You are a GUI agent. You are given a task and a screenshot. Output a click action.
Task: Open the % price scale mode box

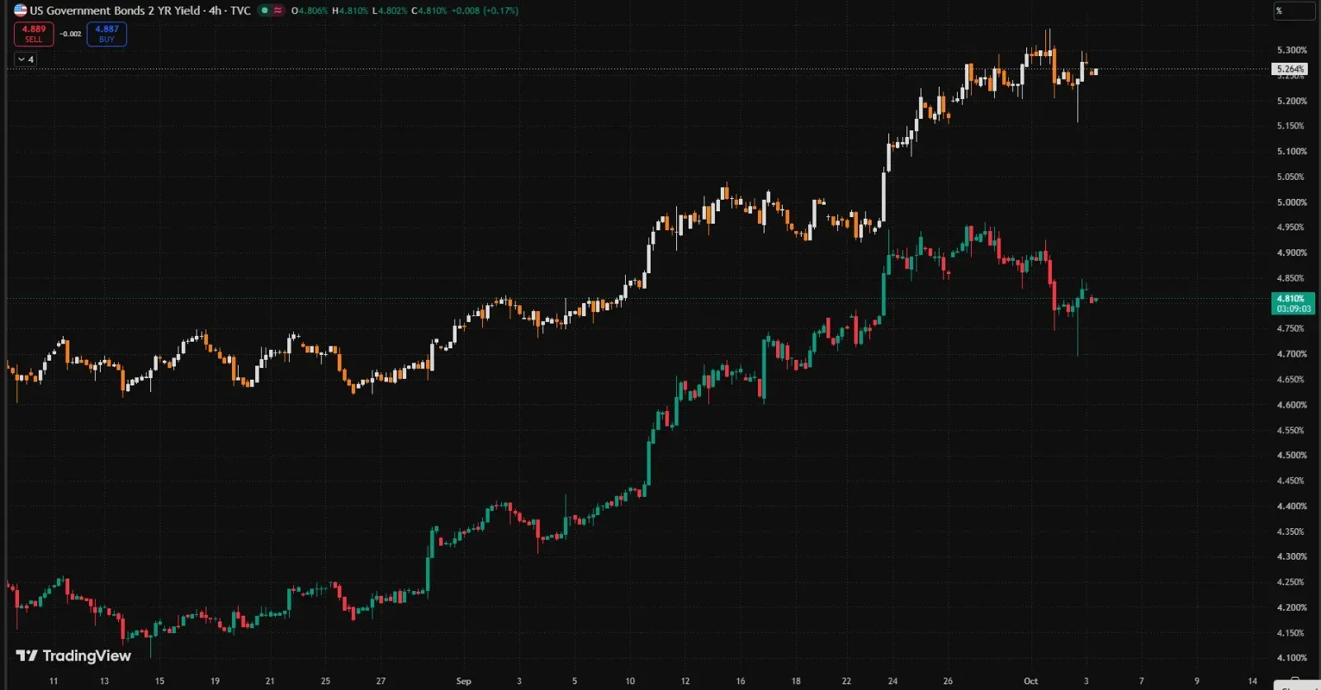[1293, 11]
